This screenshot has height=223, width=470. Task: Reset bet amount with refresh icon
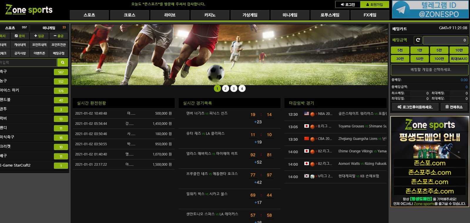(x=418, y=40)
